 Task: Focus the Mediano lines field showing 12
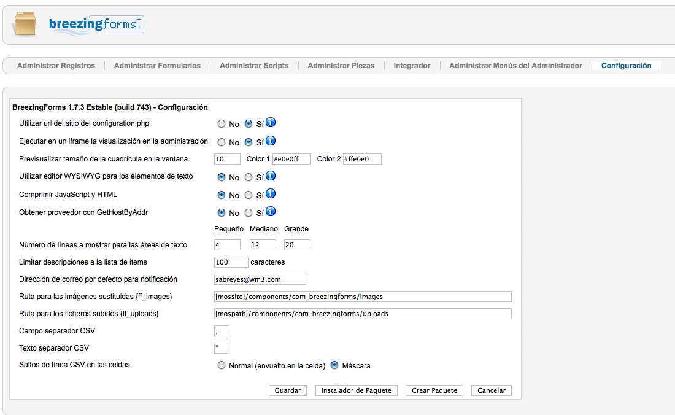(263, 245)
